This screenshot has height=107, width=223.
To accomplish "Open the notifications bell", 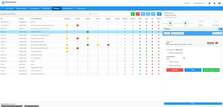I will (x=210, y=3).
